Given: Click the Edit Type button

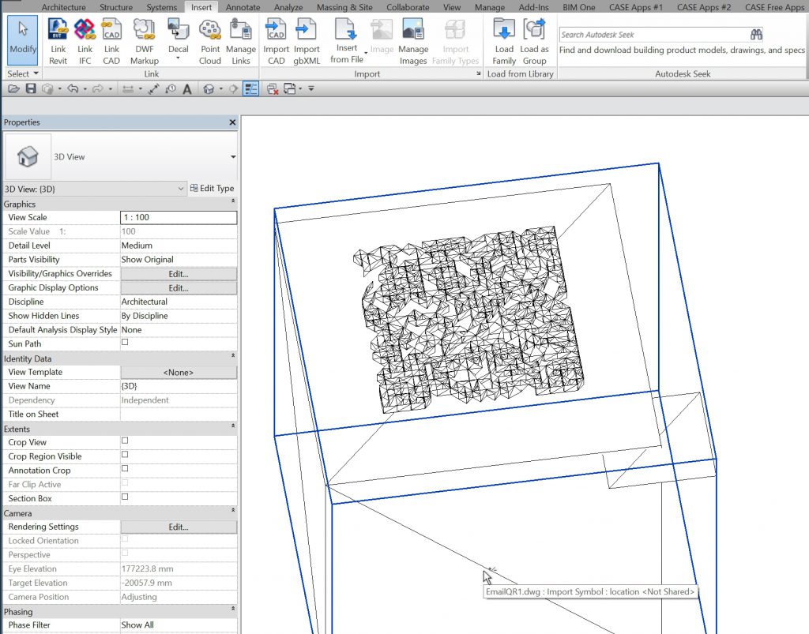Looking at the screenshot, I should [x=213, y=189].
